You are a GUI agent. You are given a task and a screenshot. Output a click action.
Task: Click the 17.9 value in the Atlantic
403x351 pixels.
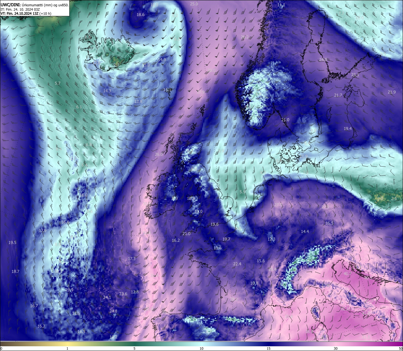[43, 230]
